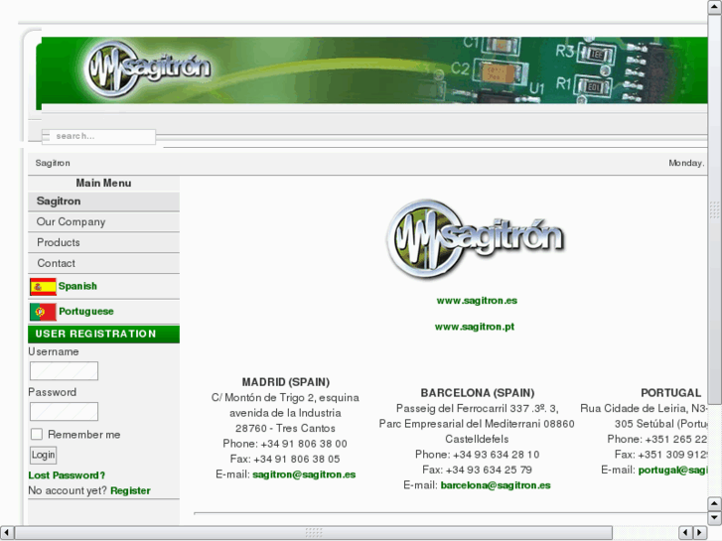Click the Portugal e-mail address link
722x541 pixels.
pos(672,471)
